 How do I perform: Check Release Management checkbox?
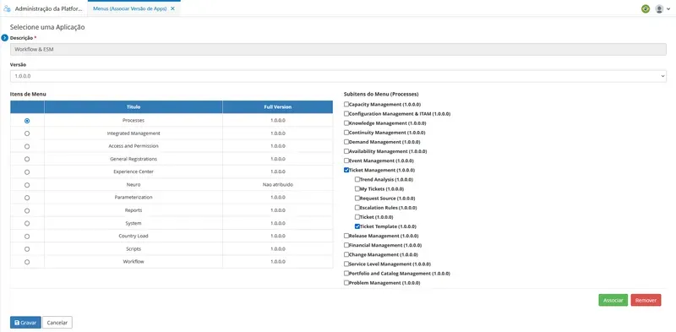(346, 236)
